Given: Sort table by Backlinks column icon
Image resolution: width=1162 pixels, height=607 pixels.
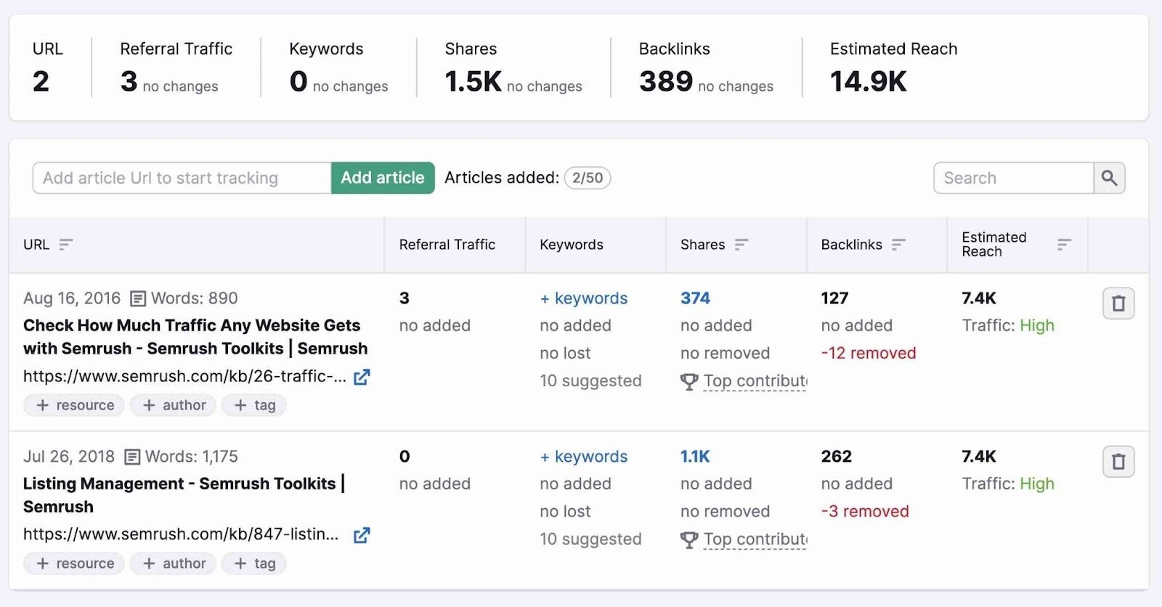Looking at the screenshot, I should [899, 245].
